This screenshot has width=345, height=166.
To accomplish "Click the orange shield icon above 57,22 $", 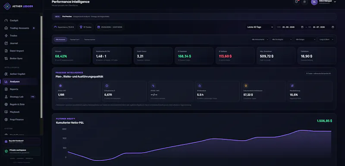I will (x=246, y=86).
